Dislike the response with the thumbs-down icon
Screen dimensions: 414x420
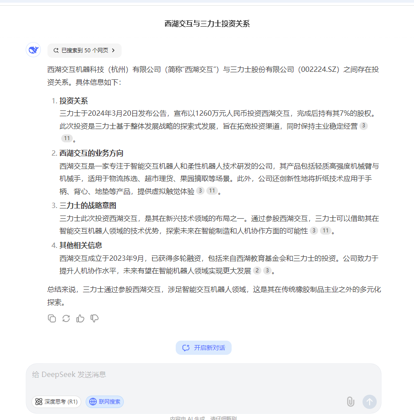point(95,318)
